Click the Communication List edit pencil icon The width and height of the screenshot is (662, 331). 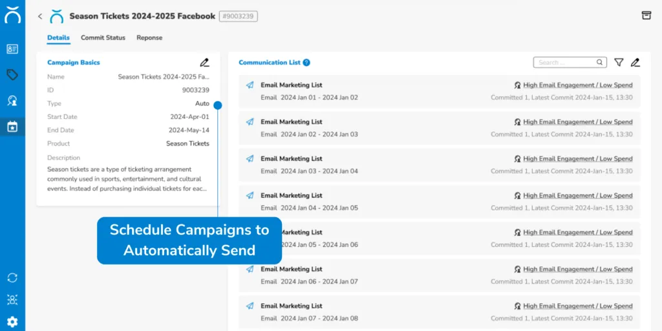point(635,63)
